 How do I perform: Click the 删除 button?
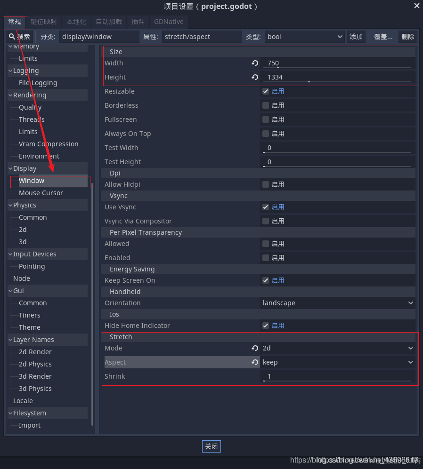(408, 37)
